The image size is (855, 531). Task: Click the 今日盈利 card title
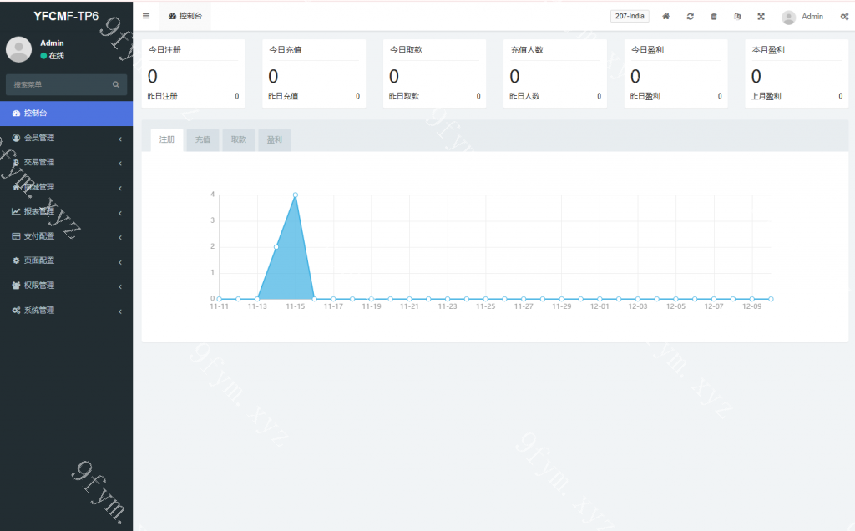pos(647,49)
